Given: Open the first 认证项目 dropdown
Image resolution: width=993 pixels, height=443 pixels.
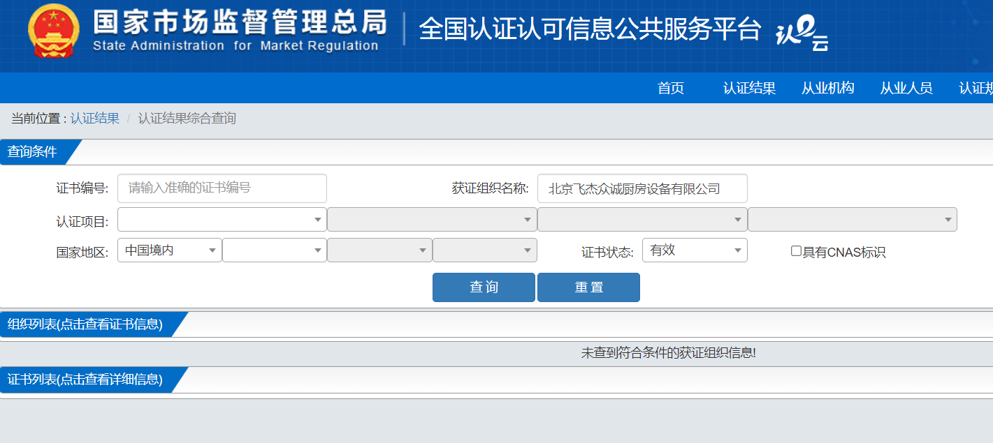Looking at the screenshot, I should (x=222, y=219).
